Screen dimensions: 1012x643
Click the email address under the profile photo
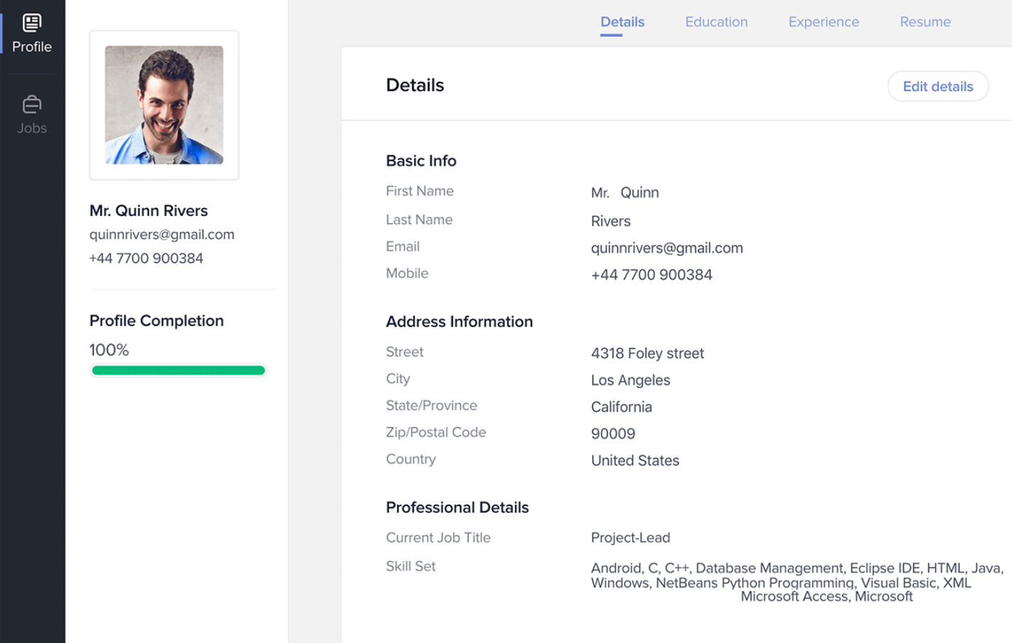point(162,234)
